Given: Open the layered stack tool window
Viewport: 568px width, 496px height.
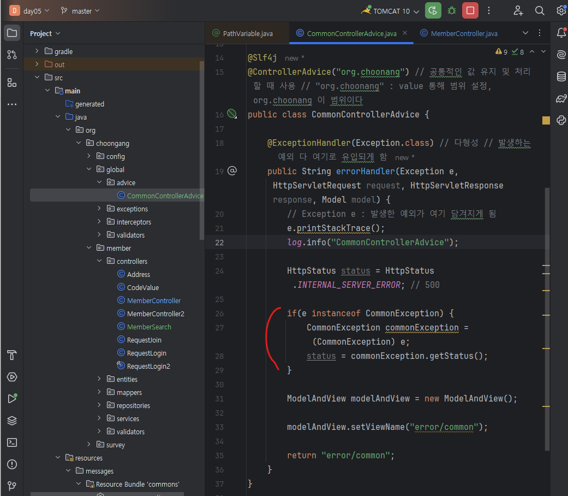Looking at the screenshot, I should [12, 421].
